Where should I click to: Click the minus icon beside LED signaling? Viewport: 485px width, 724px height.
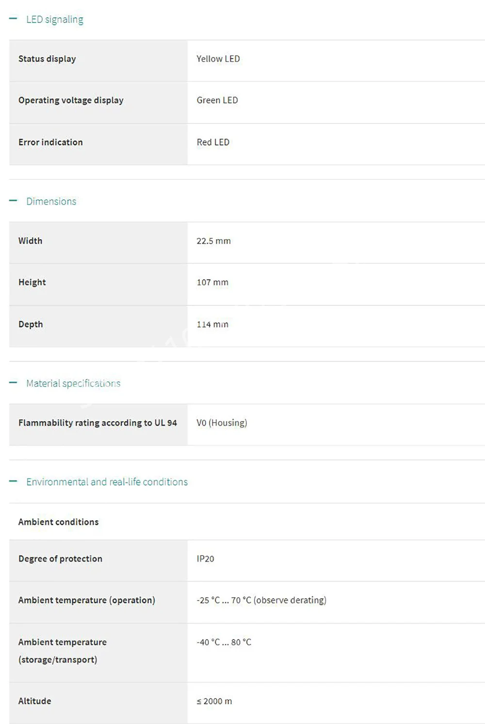click(13, 19)
